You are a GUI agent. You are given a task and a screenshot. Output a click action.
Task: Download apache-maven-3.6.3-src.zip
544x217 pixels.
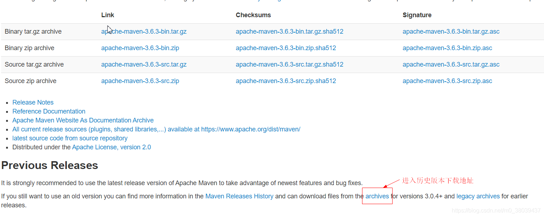tap(140, 81)
